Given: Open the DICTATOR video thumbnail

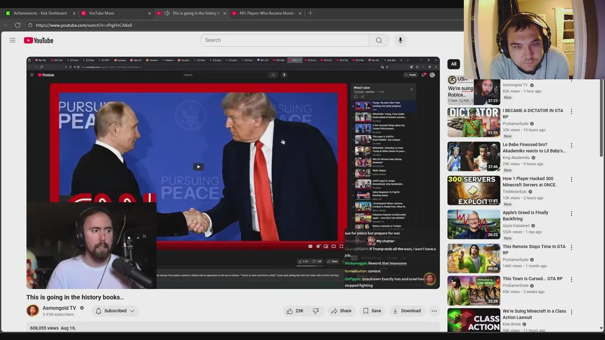Looking at the screenshot, I should 474,122.
